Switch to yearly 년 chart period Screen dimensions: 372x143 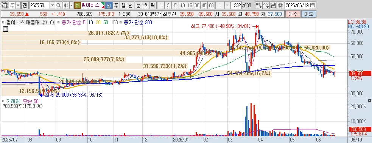131,5
